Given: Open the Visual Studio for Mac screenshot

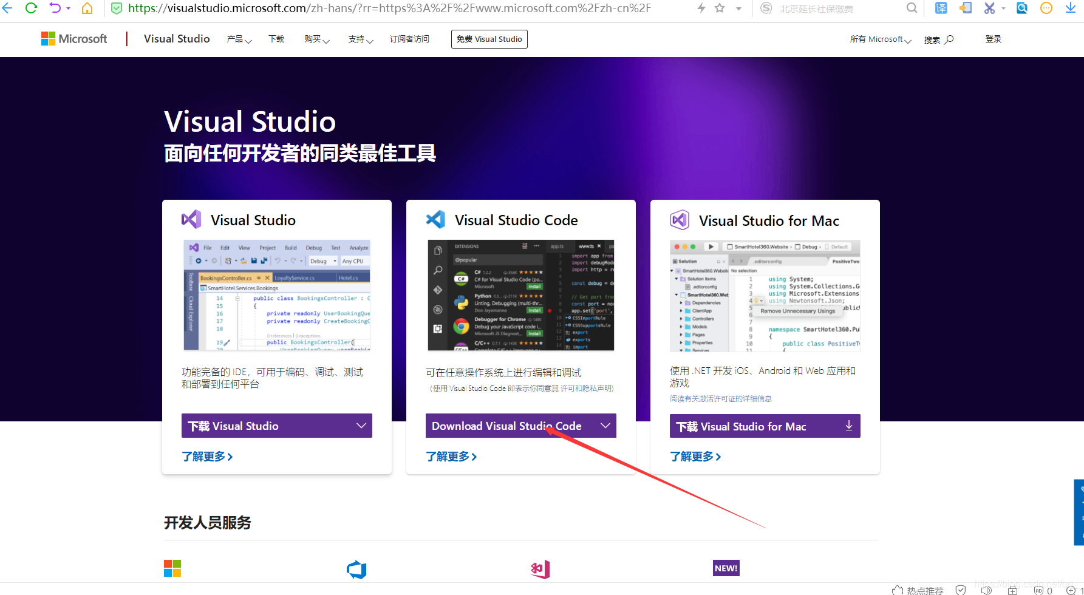Looking at the screenshot, I should tap(765, 296).
